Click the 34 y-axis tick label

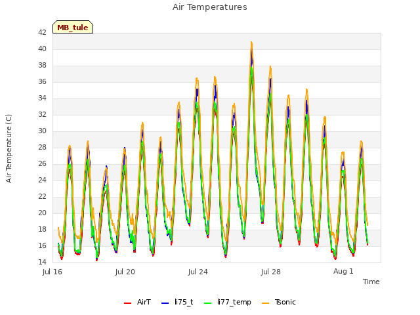(x=42, y=98)
